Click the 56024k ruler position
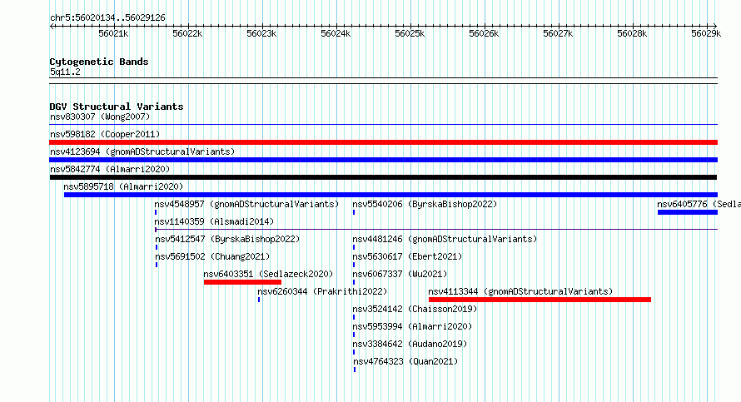 coord(336,33)
